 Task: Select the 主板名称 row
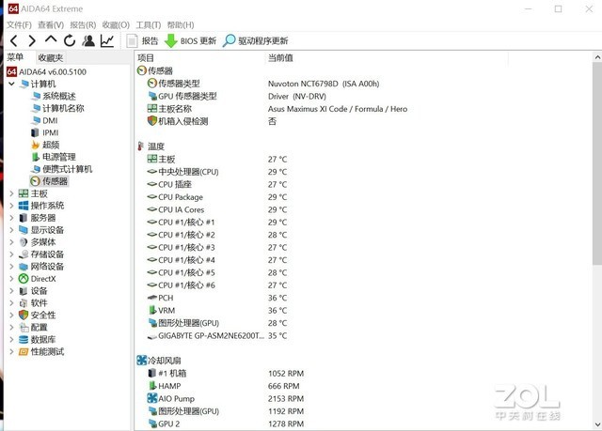277,109
